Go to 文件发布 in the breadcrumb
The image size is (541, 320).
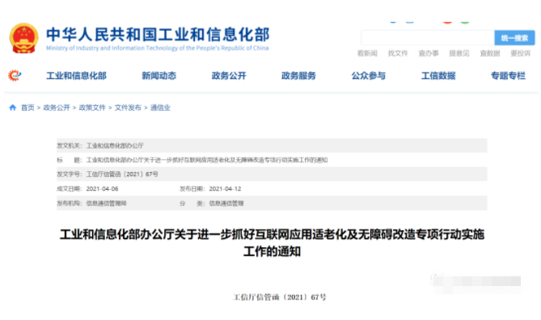tap(128, 107)
